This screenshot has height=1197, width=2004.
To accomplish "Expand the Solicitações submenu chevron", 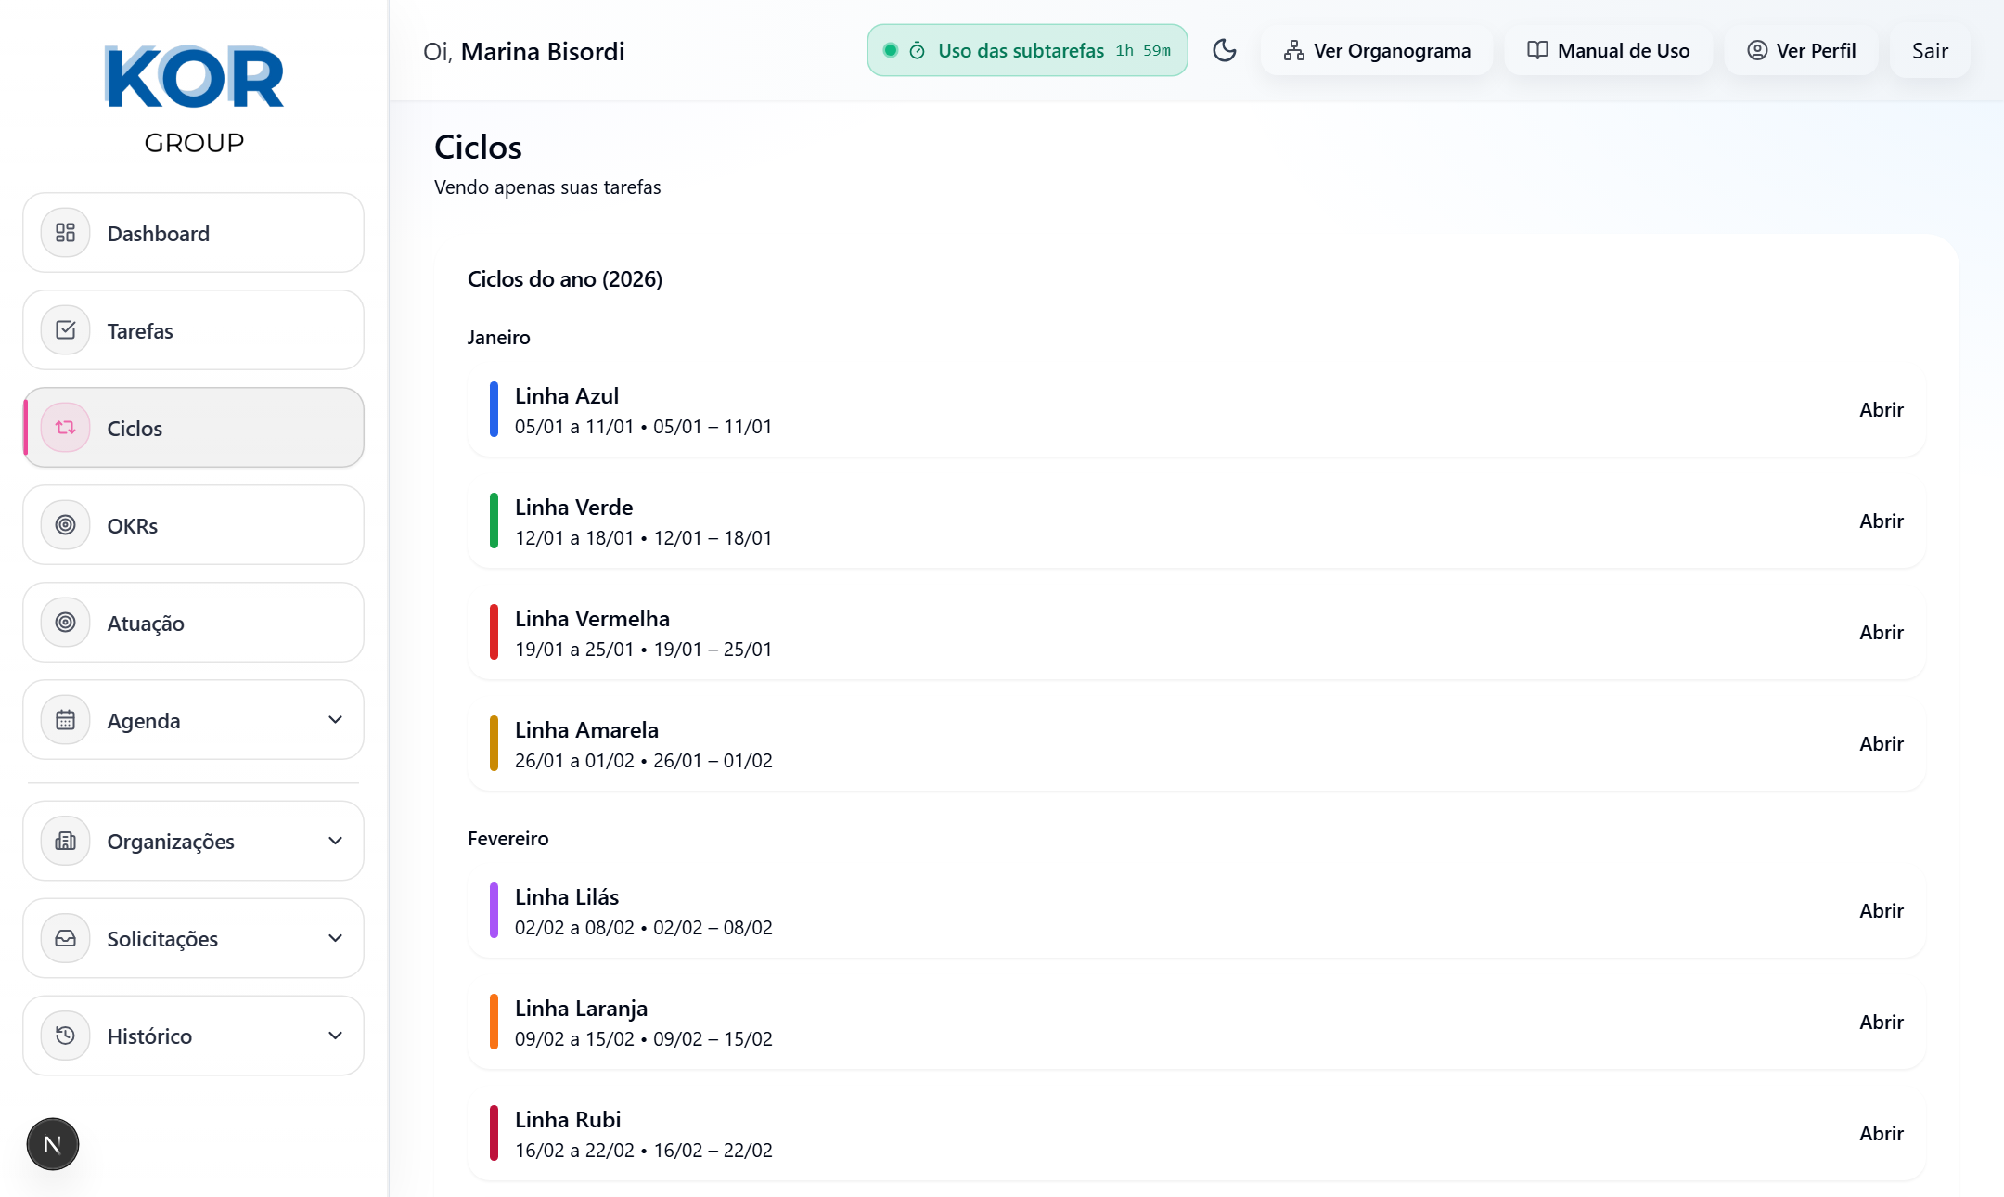I will (x=335, y=938).
